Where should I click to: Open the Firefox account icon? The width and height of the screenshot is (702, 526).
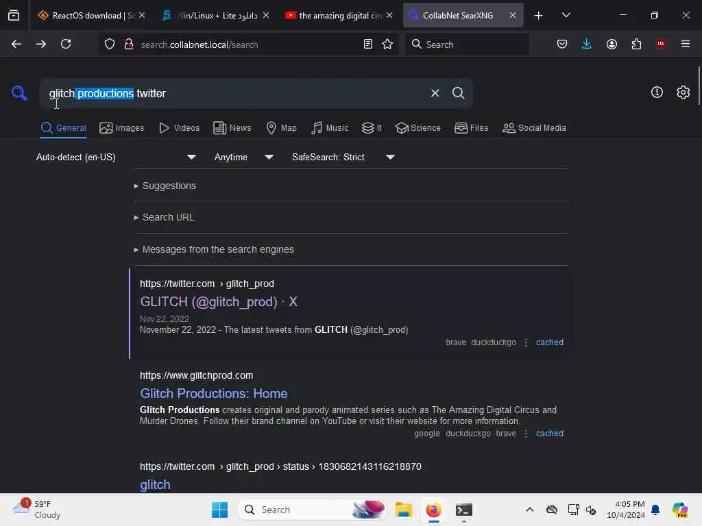click(612, 44)
